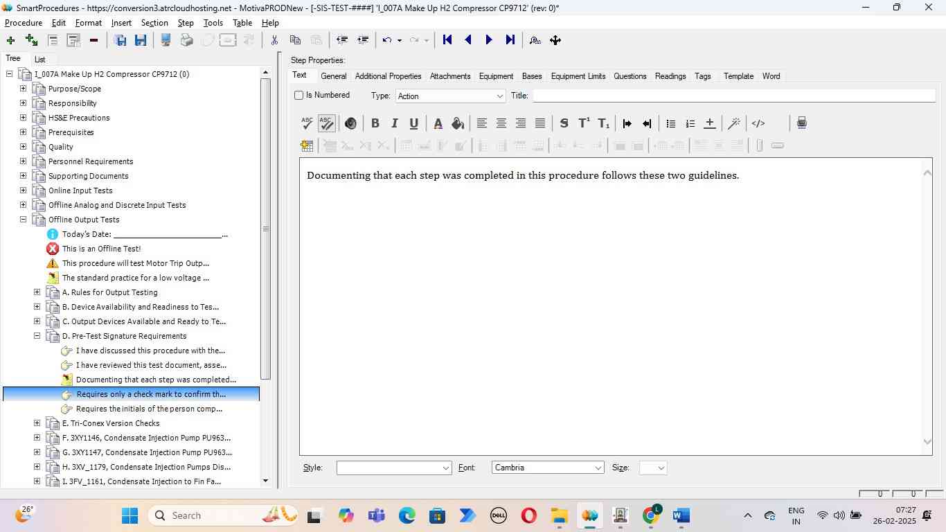Toggle the Is Numbered checkbox
Image resolution: width=946 pixels, height=532 pixels.
299,96
